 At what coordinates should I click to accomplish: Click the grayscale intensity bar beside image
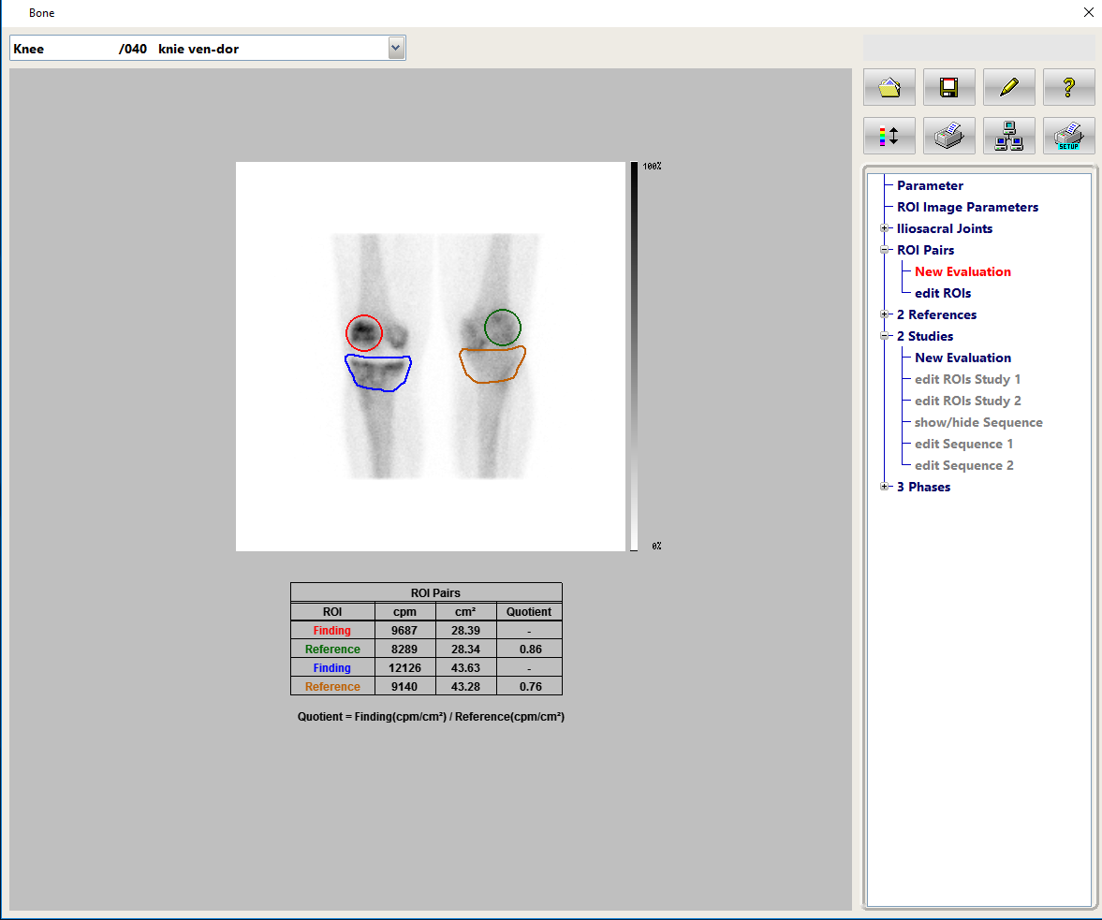click(635, 356)
